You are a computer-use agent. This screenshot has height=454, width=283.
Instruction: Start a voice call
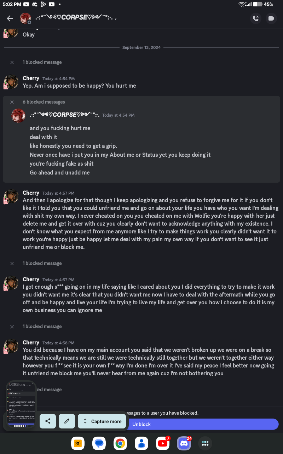(255, 18)
